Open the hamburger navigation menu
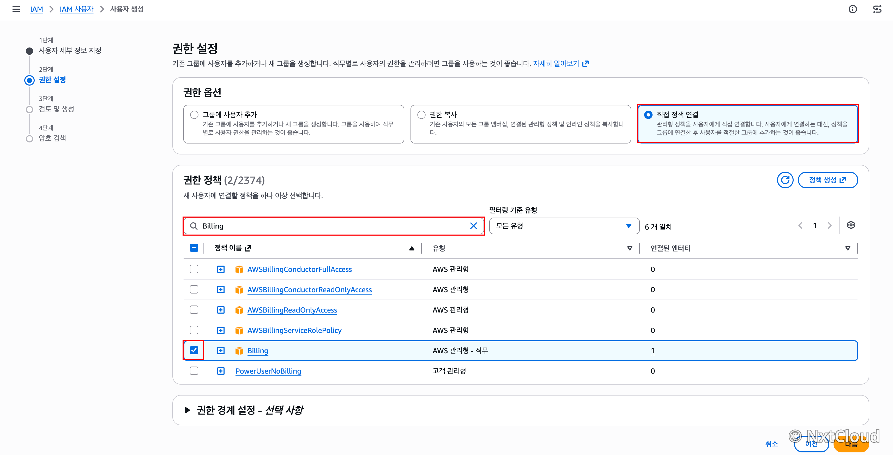 (x=16, y=9)
